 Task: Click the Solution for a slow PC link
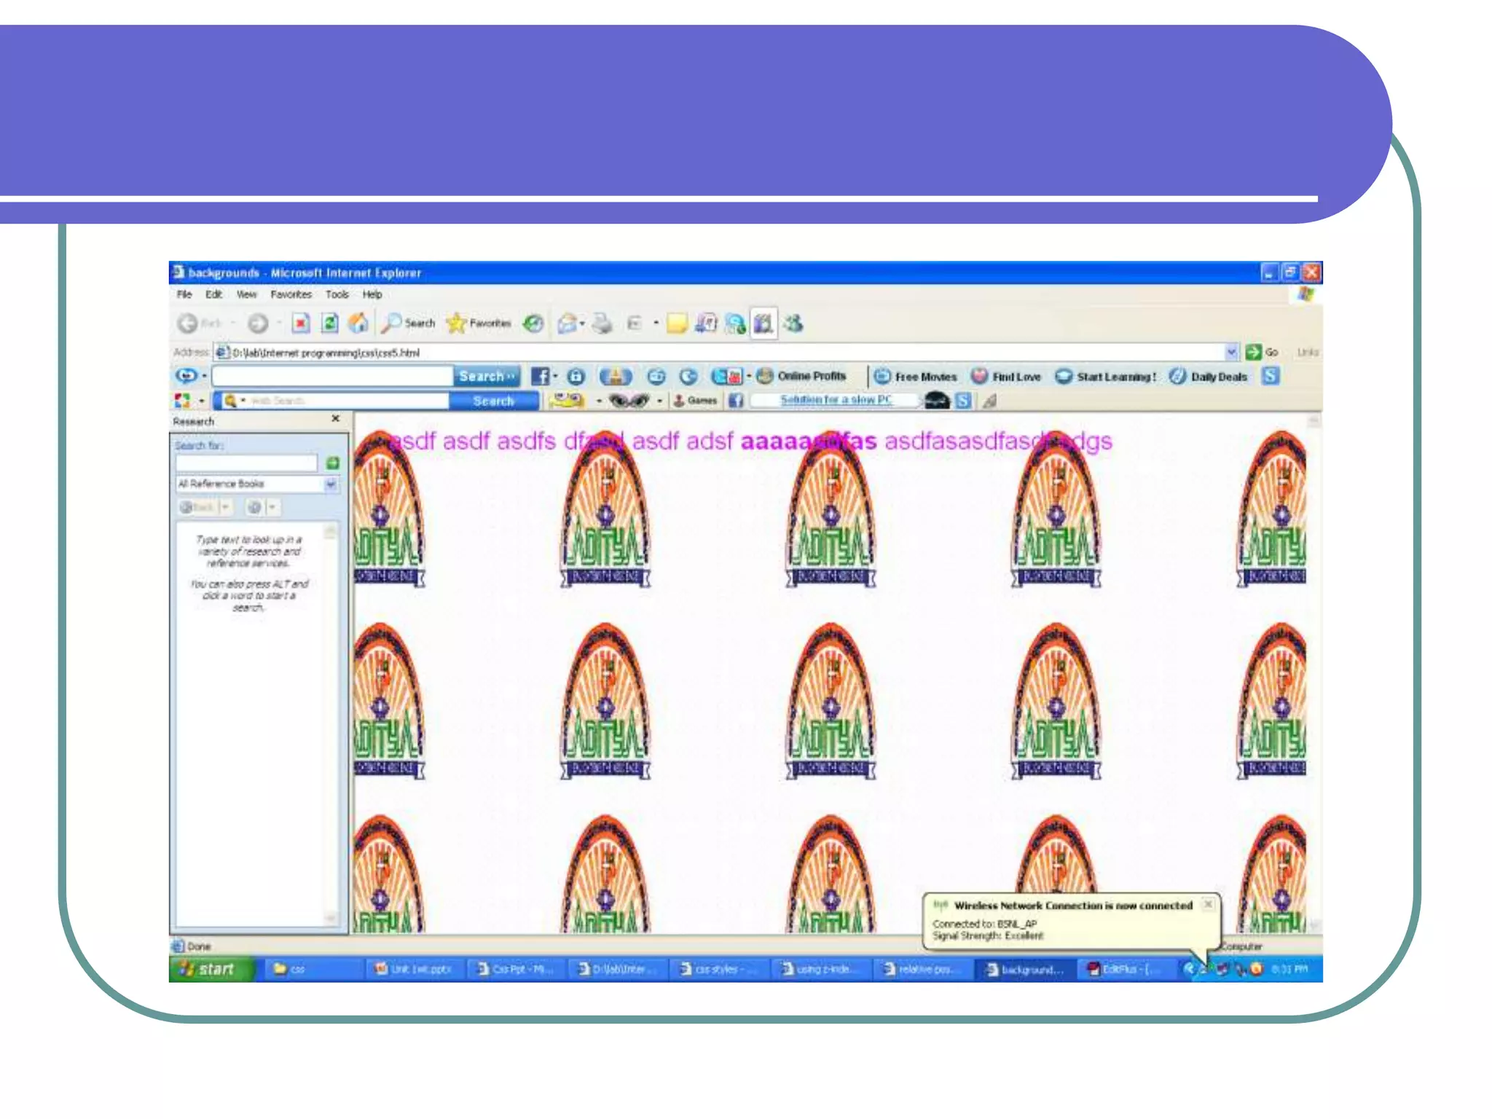coord(836,400)
